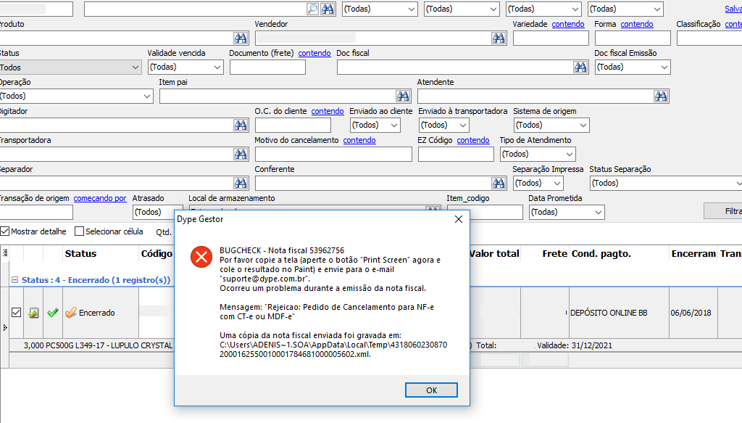Image resolution: width=742 pixels, height=423 pixels.
Task: Click the Motivo do cancelamento contendo link
Action: (x=359, y=140)
